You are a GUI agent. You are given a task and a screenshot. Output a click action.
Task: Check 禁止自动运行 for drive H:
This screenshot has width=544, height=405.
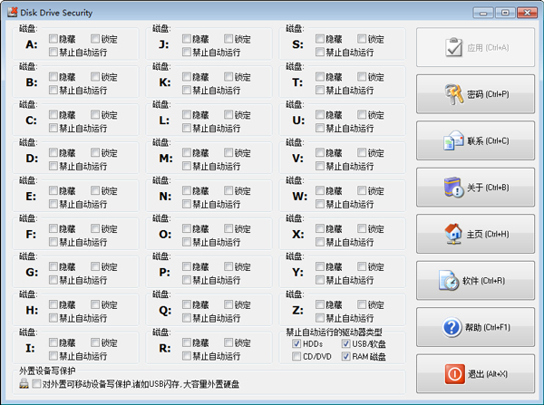[x=53, y=318]
